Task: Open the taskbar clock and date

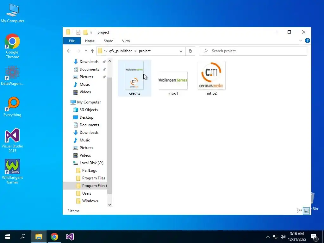Action: coord(297,237)
